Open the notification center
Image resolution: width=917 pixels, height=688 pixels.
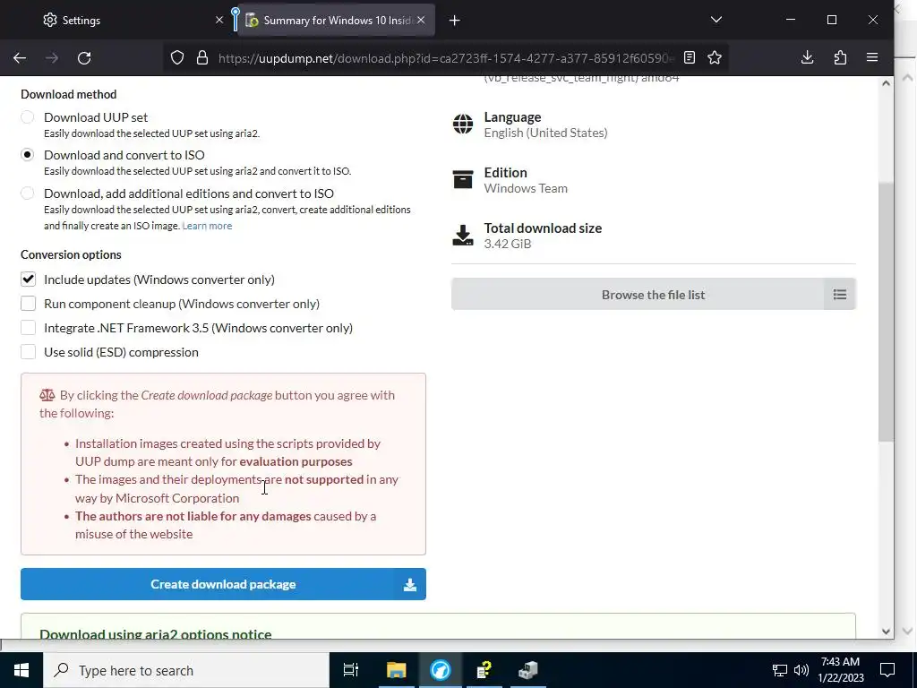pyautogui.click(x=887, y=670)
